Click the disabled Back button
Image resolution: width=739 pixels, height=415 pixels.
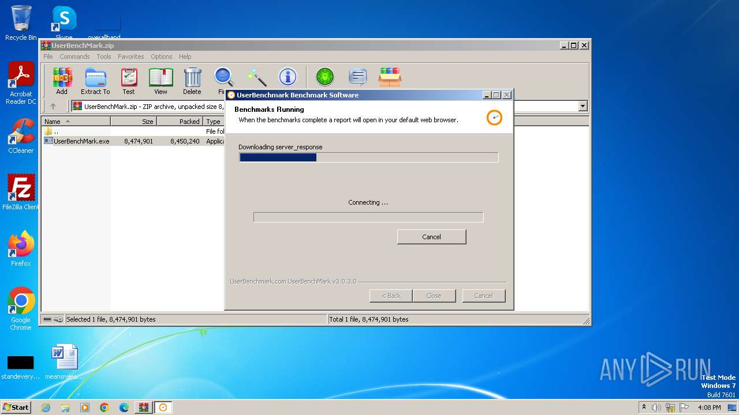(391, 296)
